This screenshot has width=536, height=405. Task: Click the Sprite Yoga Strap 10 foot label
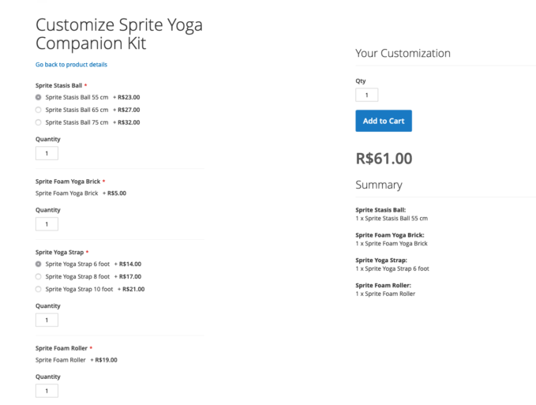click(79, 289)
